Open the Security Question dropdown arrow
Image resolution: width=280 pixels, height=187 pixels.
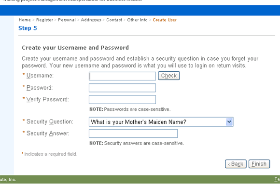tap(229, 122)
